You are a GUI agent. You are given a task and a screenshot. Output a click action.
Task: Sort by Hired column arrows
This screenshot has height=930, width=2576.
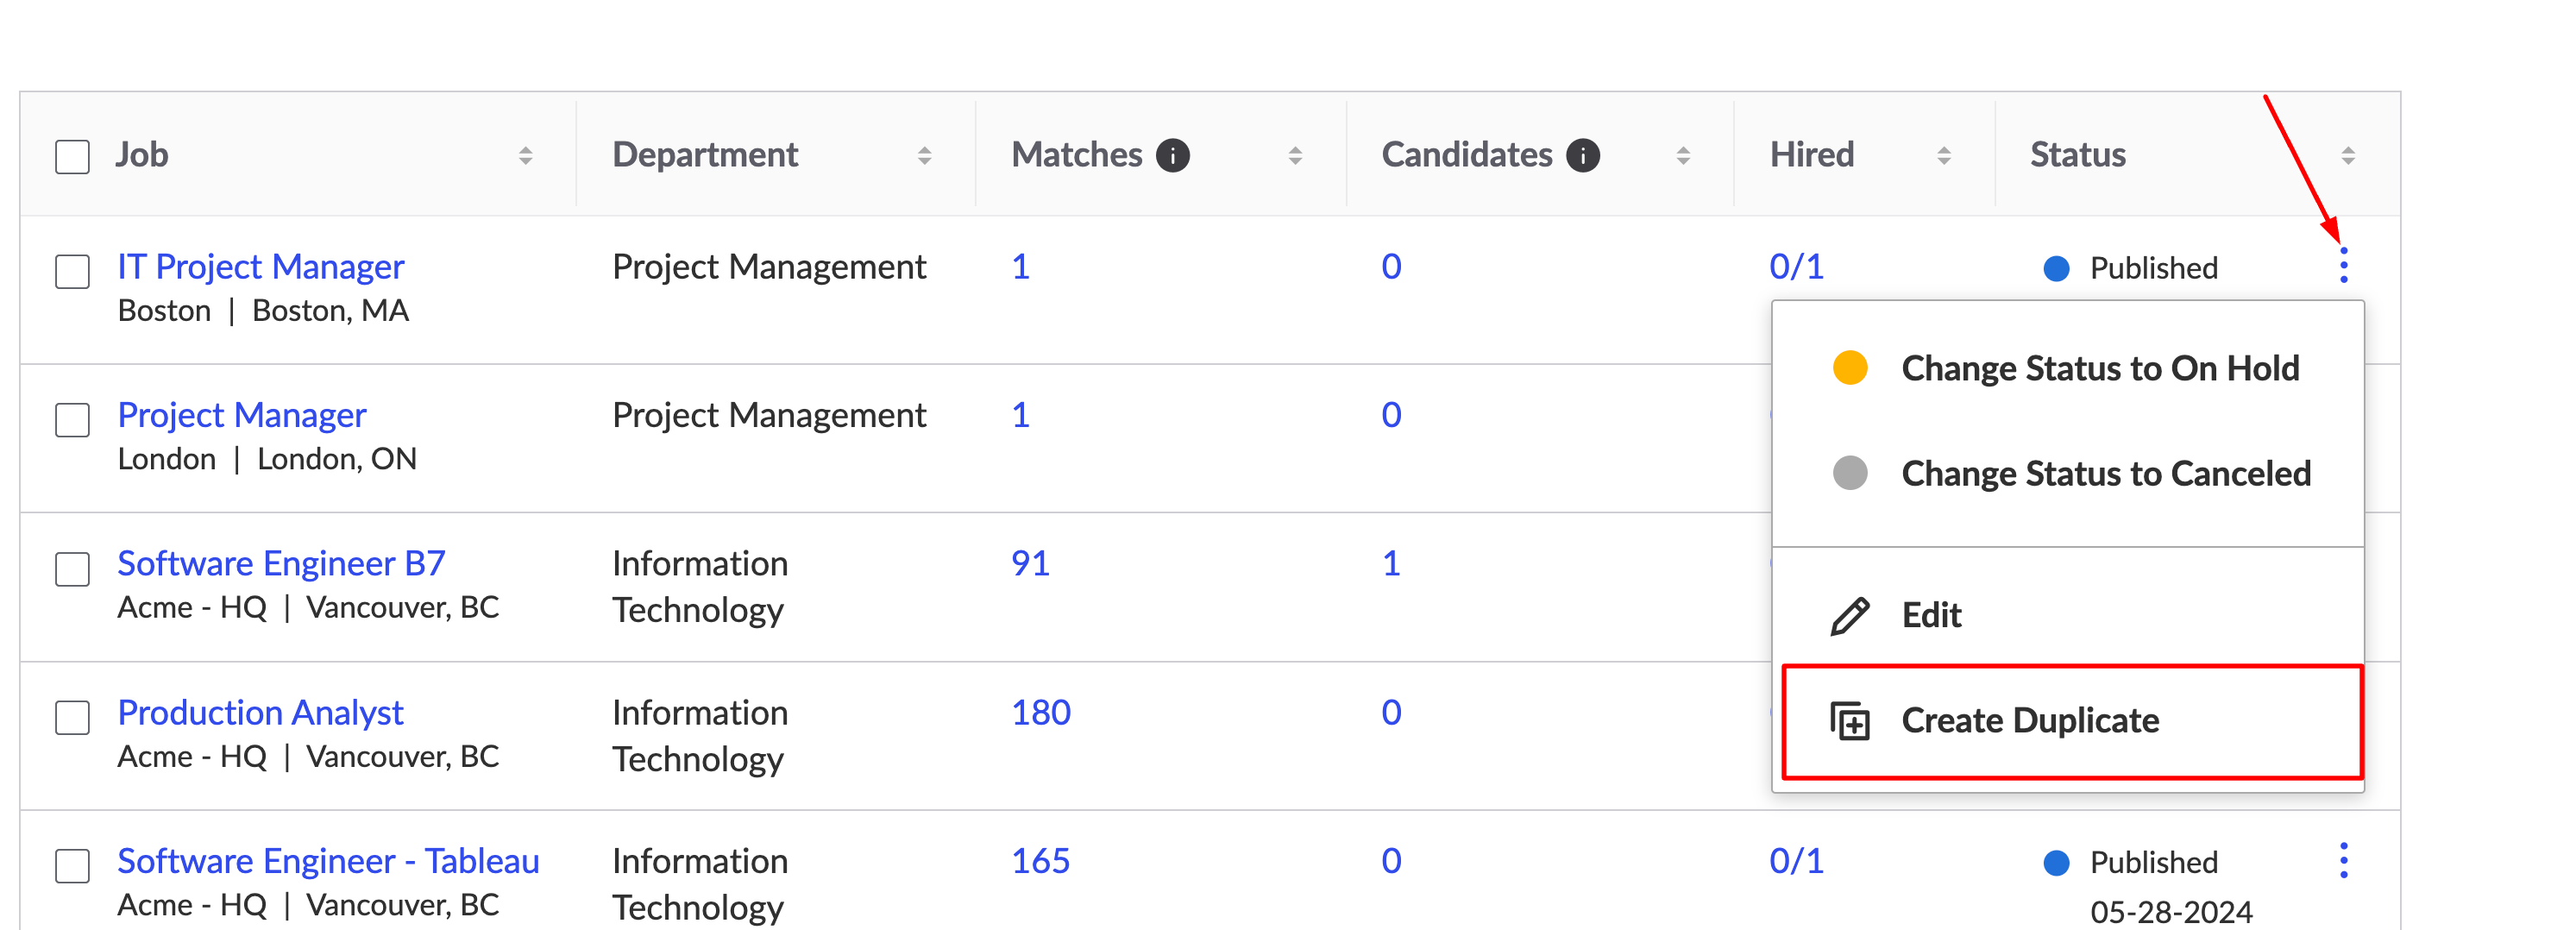(x=1943, y=156)
